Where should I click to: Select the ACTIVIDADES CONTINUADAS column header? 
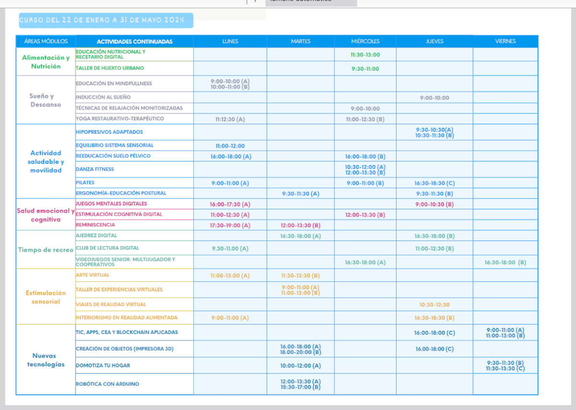pos(134,41)
